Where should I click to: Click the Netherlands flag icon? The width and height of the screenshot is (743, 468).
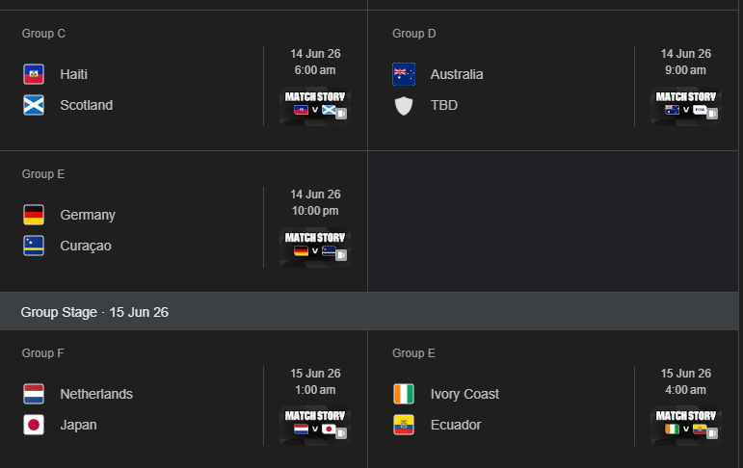pyautogui.click(x=34, y=394)
